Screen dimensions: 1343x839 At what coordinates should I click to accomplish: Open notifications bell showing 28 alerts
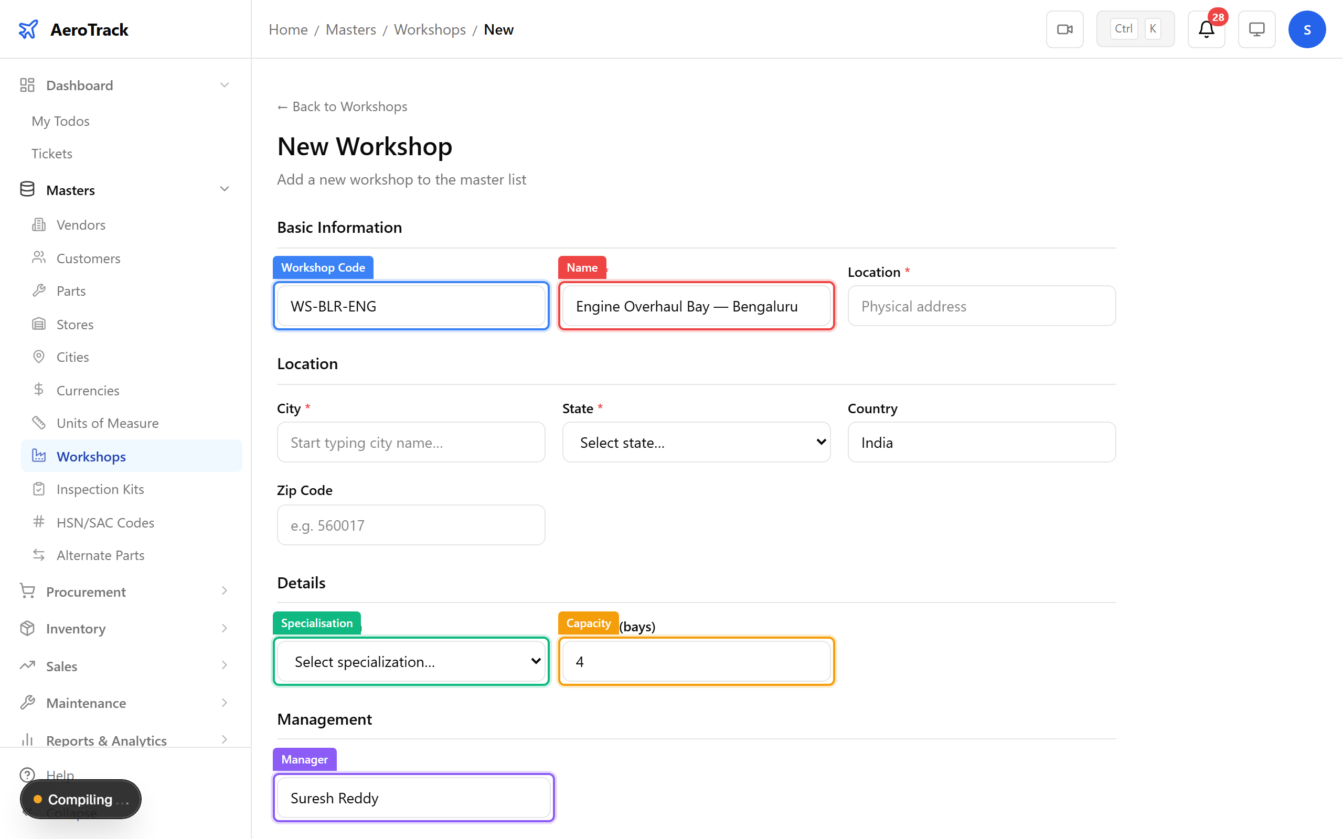1206,29
